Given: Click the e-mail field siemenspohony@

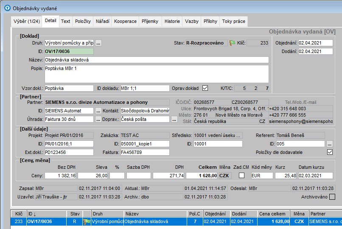Looking at the screenshot, I should pos(301,121).
